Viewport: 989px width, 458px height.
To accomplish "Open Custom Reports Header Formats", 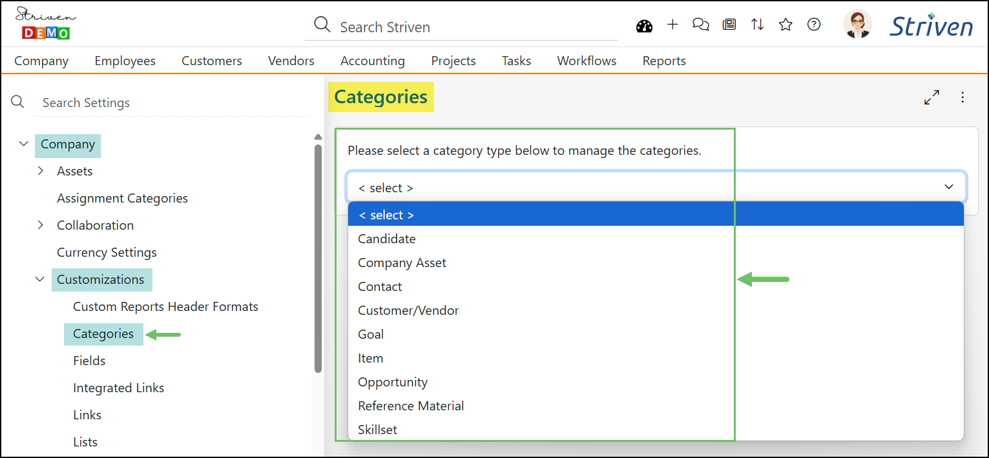I will click(x=165, y=306).
